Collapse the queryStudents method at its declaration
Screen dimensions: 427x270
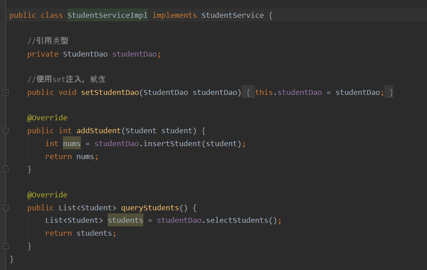[5, 208]
